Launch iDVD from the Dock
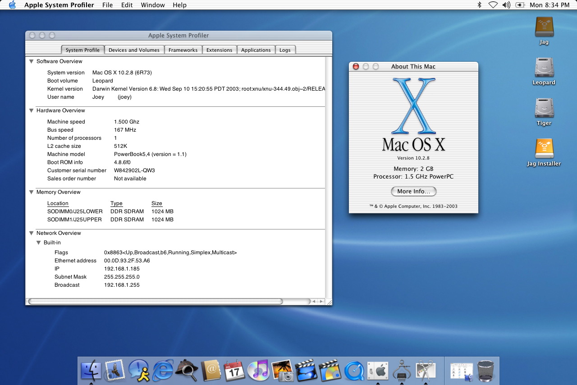Viewport: 577px width, 385px height. click(x=330, y=371)
